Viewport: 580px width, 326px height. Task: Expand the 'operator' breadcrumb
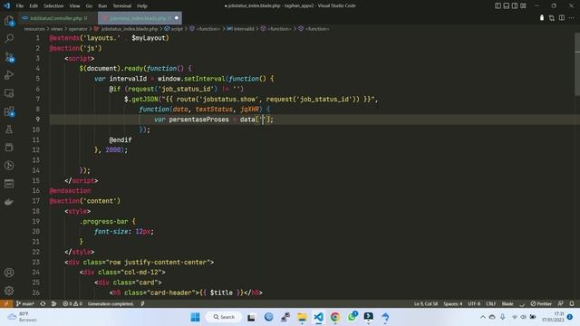click(78, 29)
